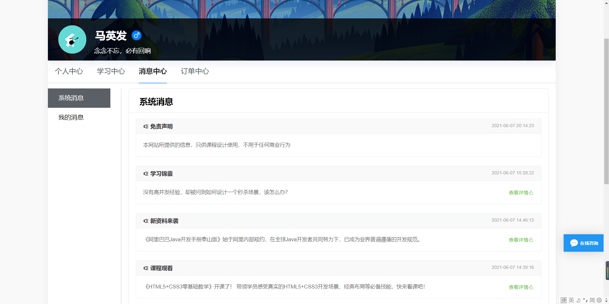
Task: View details of the 课程观看 message
Action: tap(521, 287)
